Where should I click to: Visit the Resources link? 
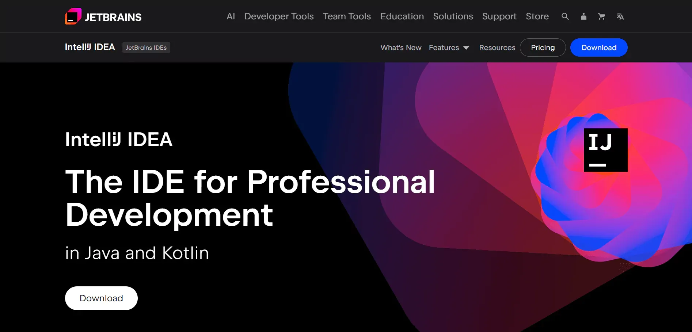tap(497, 47)
